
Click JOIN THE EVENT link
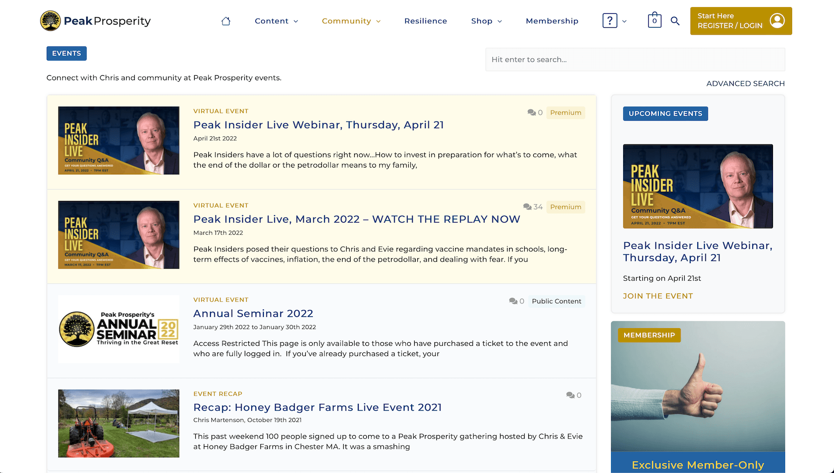click(657, 296)
